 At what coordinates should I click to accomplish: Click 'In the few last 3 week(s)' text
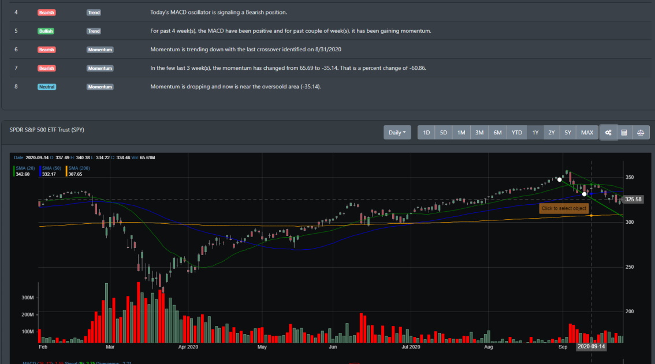(x=288, y=68)
